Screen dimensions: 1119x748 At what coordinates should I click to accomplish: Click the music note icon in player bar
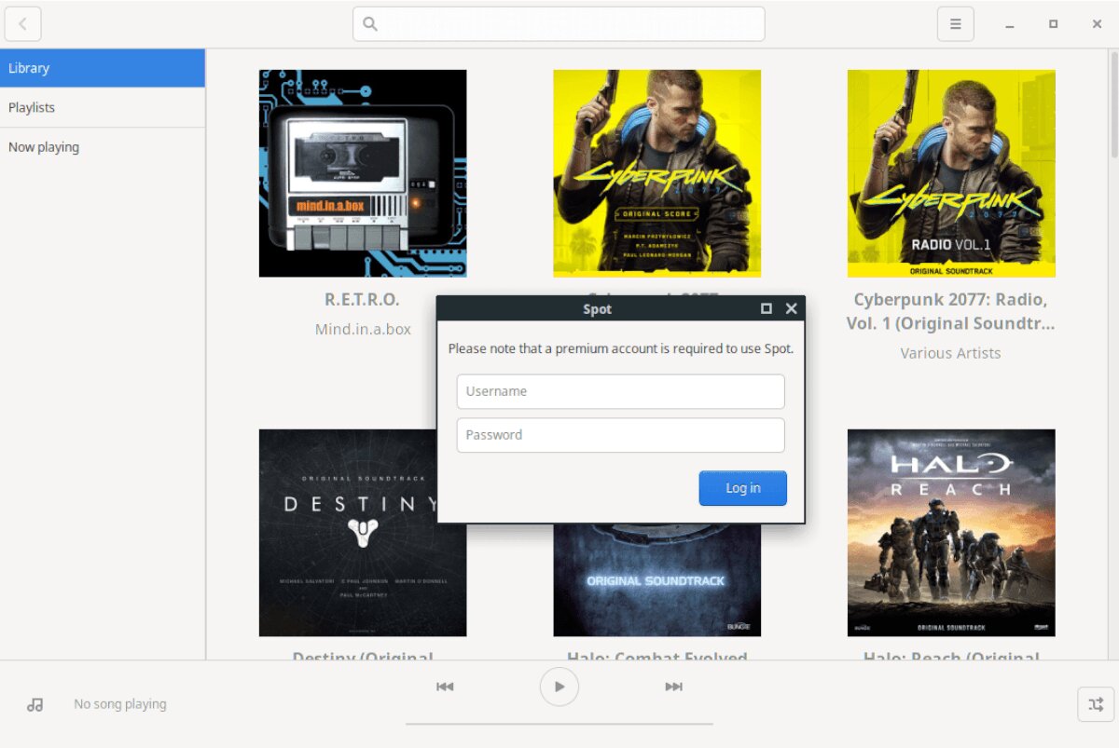(x=35, y=705)
